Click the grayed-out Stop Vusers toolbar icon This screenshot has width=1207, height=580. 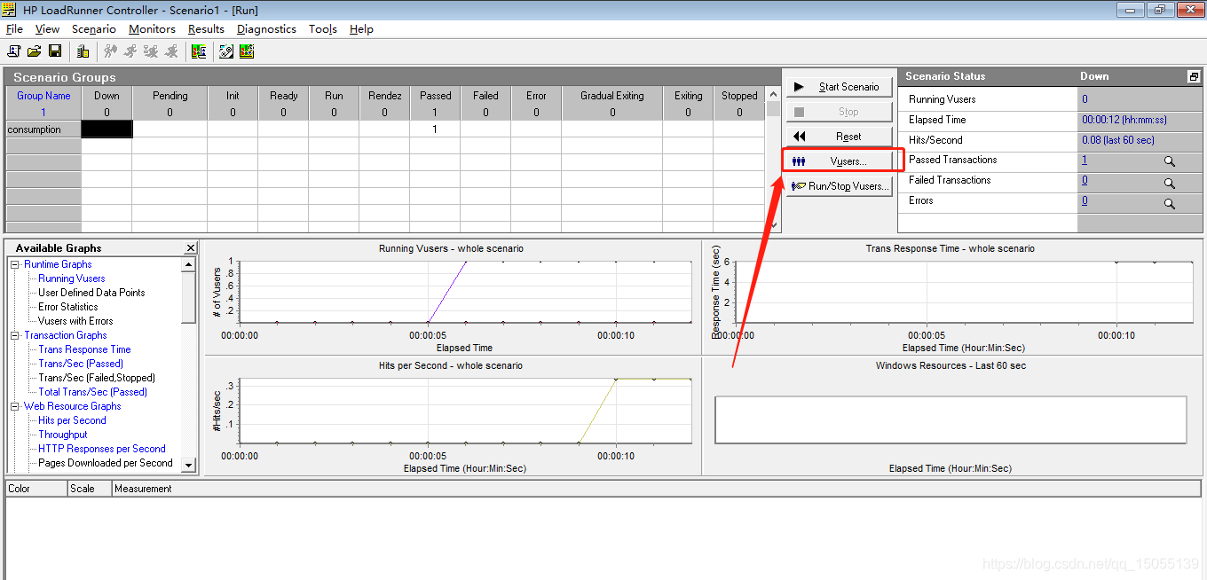[171, 51]
